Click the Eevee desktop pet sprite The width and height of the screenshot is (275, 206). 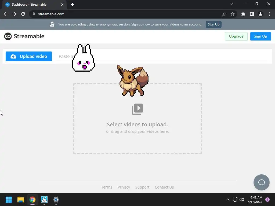tap(133, 81)
